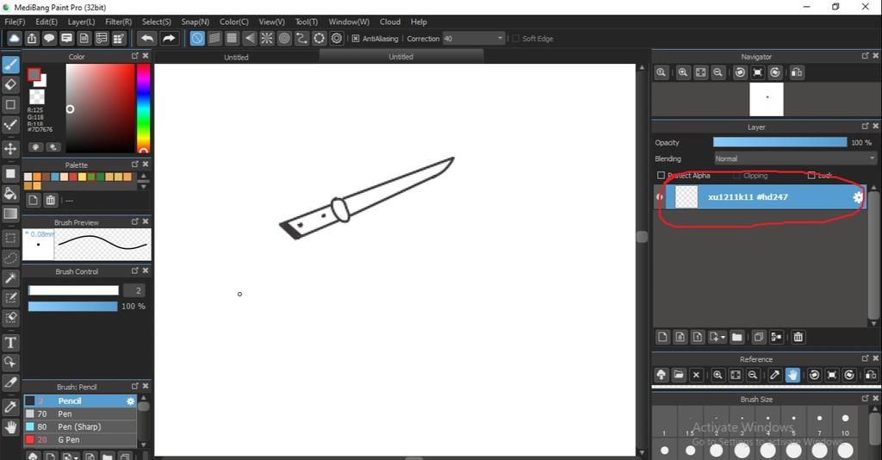
Task: Select the Text tool
Action: (10, 343)
